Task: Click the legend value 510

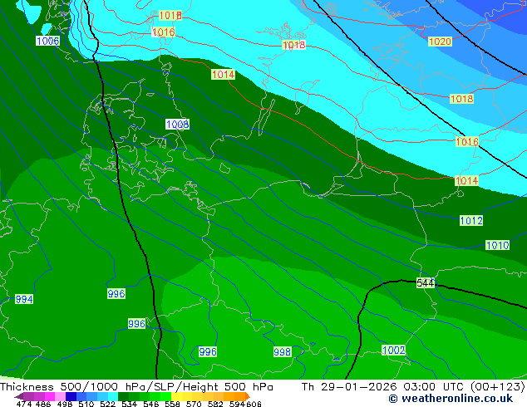Action: [86, 404]
